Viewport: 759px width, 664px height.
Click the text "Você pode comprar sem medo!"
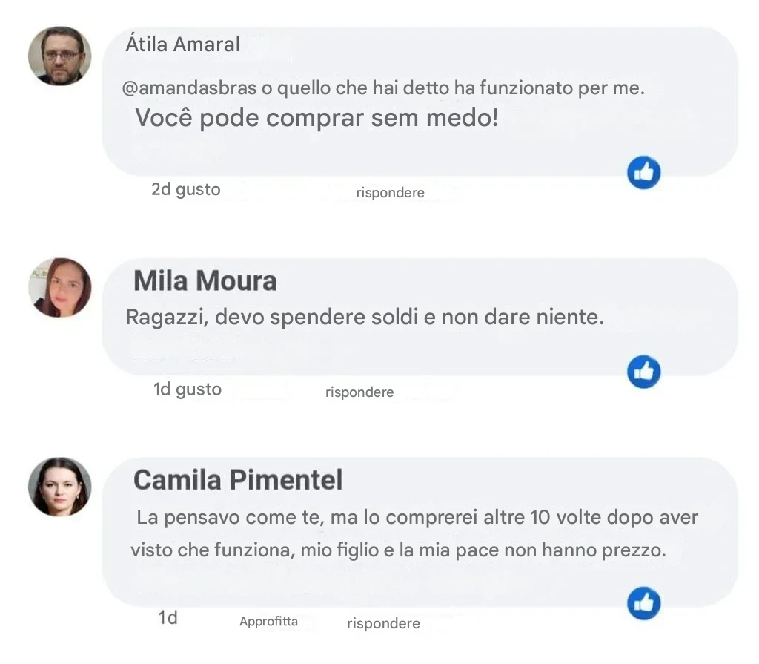[x=316, y=118]
